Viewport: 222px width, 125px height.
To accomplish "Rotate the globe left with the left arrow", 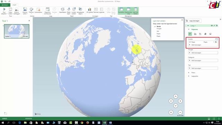I will pos(171,101).
